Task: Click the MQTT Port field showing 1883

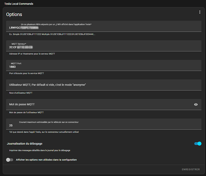Action: coord(104,65)
